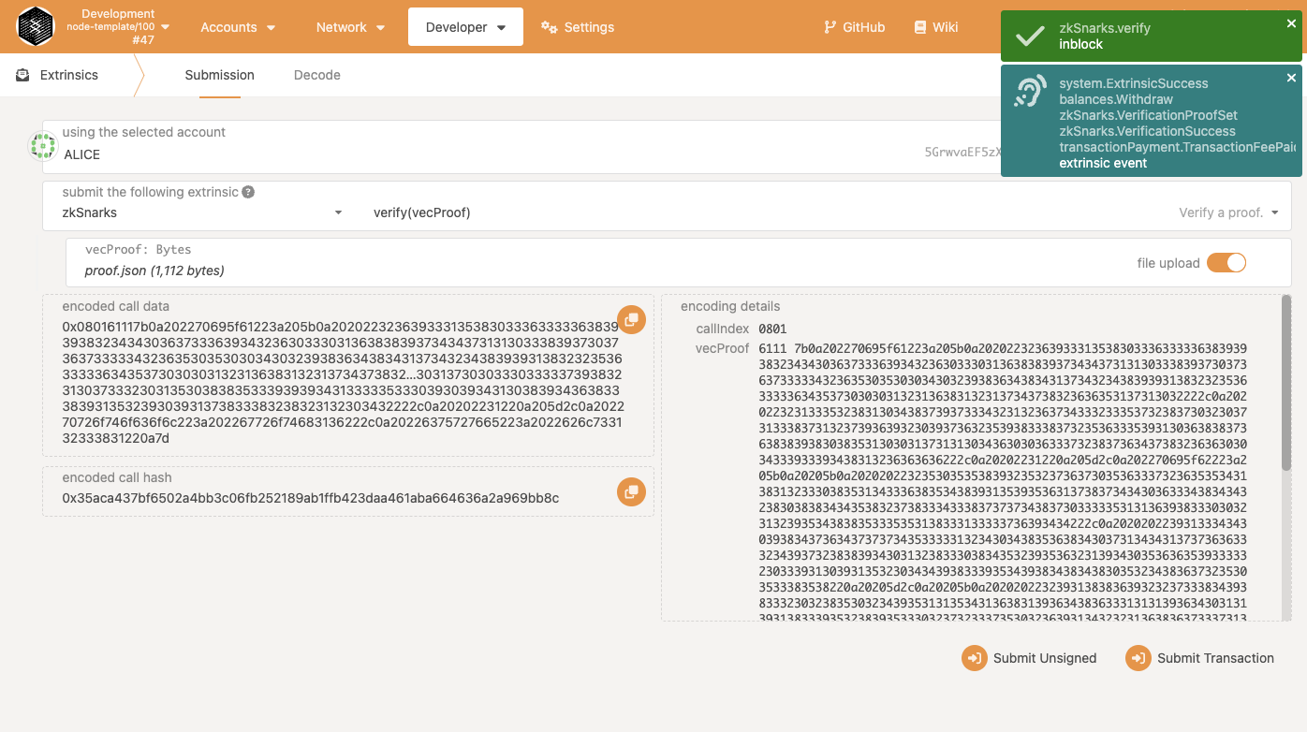1307x732 pixels.
Task: Click the Extrinsics envelope icon
Action: (22, 75)
